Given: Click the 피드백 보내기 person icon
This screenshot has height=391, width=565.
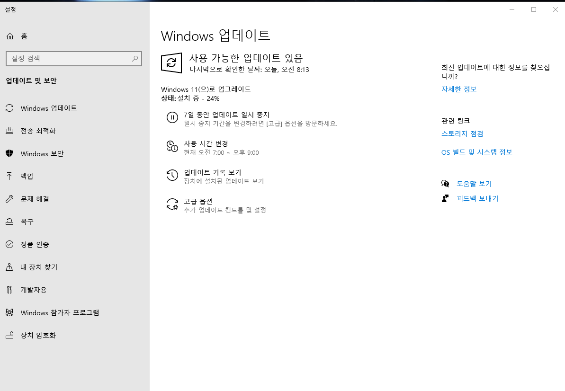Looking at the screenshot, I should tap(445, 198).
